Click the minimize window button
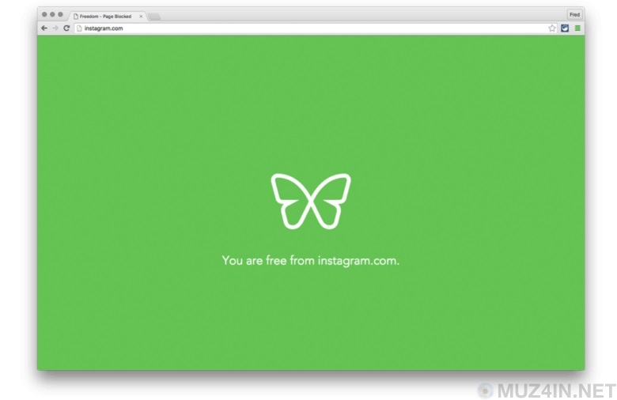The width and height of the screenshot is (617, 400). 52,14
